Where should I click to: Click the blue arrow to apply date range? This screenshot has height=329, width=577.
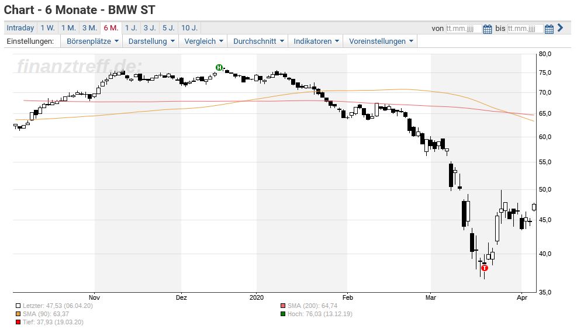click(x=560, y=27)
